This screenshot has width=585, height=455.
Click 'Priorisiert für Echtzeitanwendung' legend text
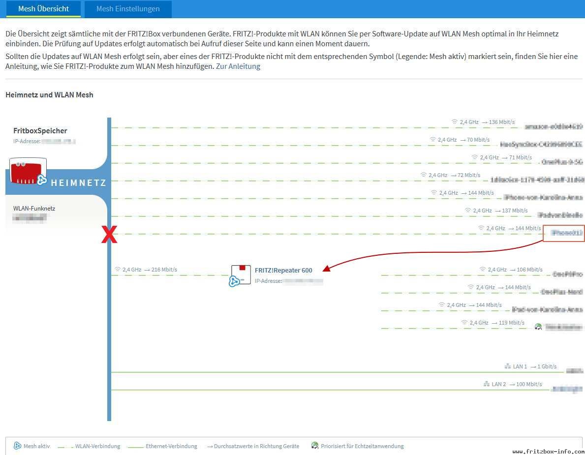click(362, 446)
